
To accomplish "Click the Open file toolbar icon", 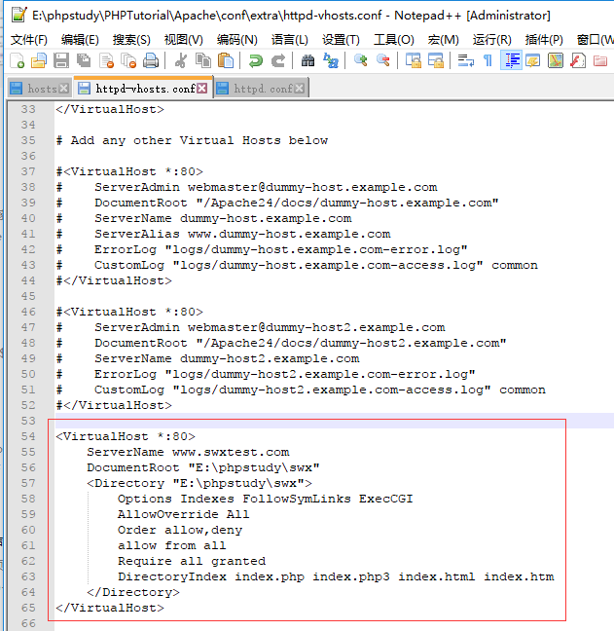I will coord(39,60).
